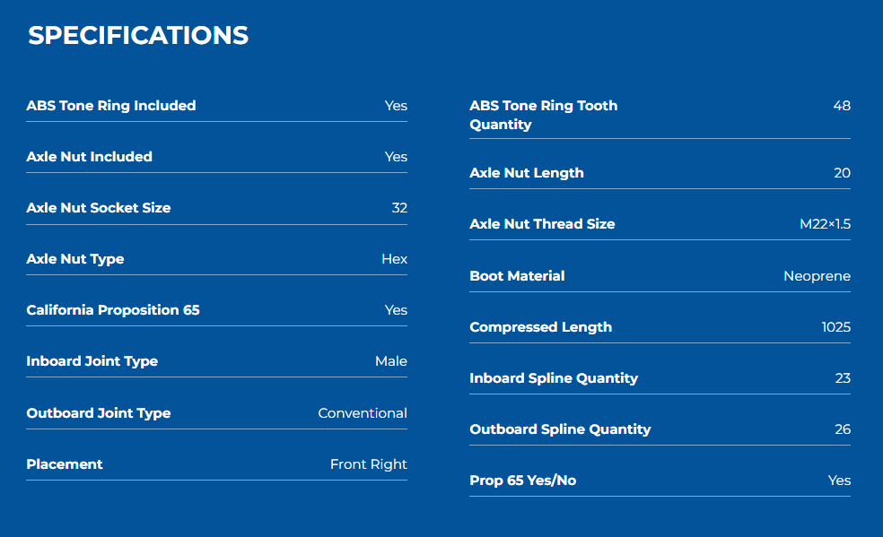
Task: Click the Compressed Length value 1025
Action: tap(835, 327)
